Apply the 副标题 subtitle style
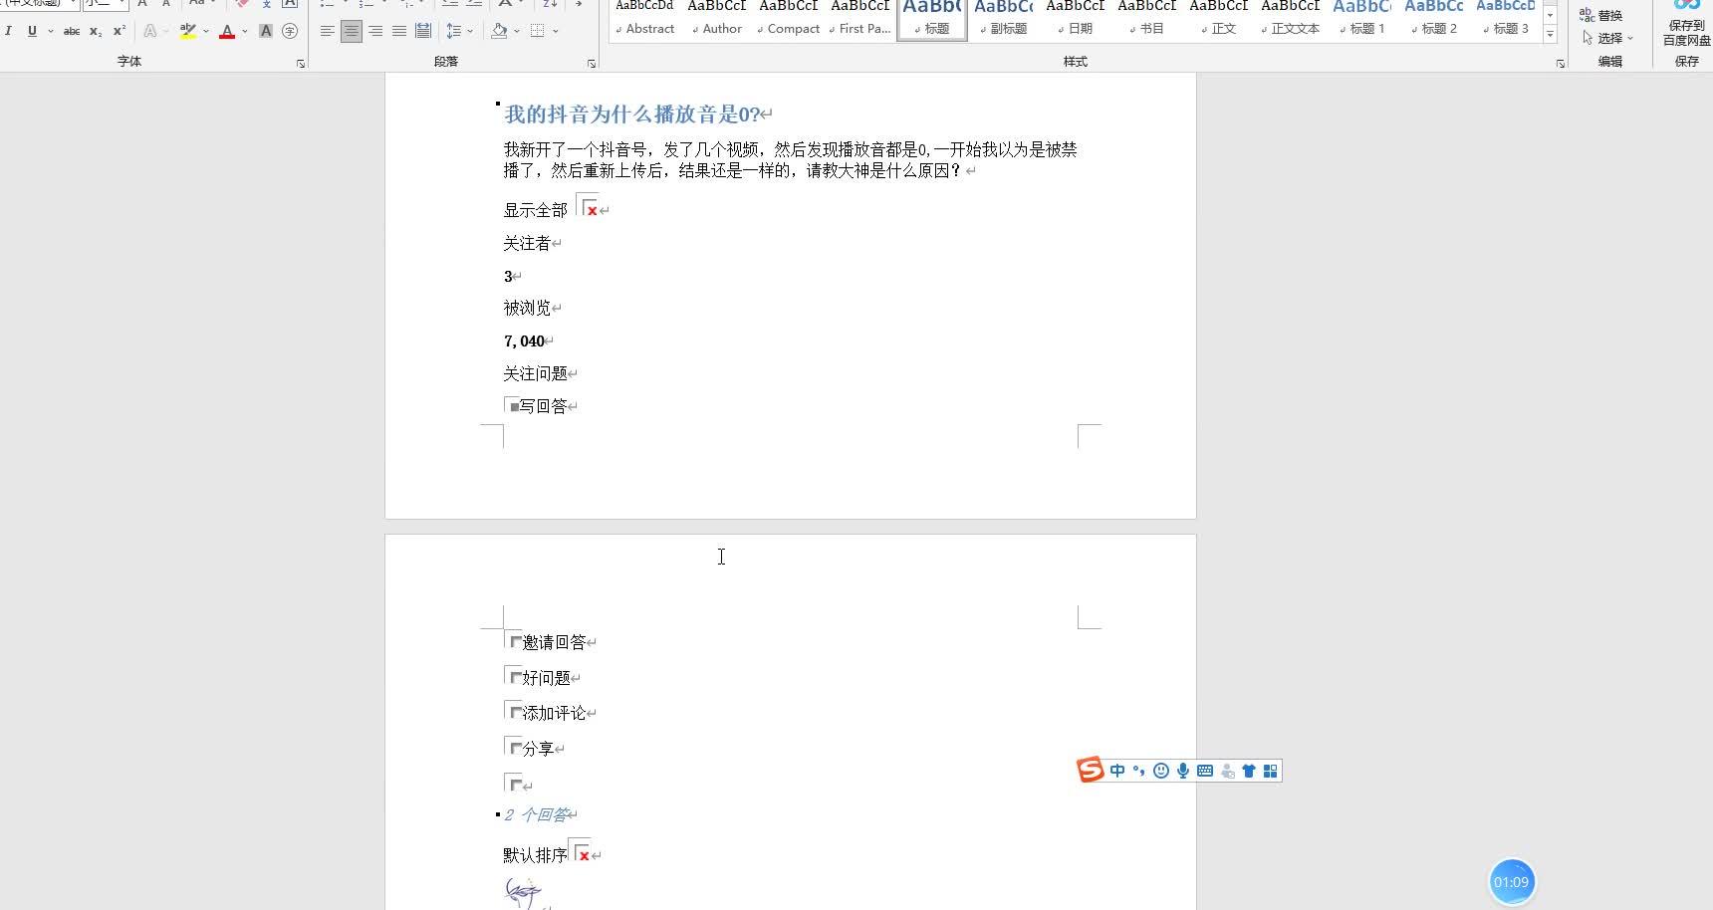Viewport: 1713px width, 910px height. click(1004, 19)
